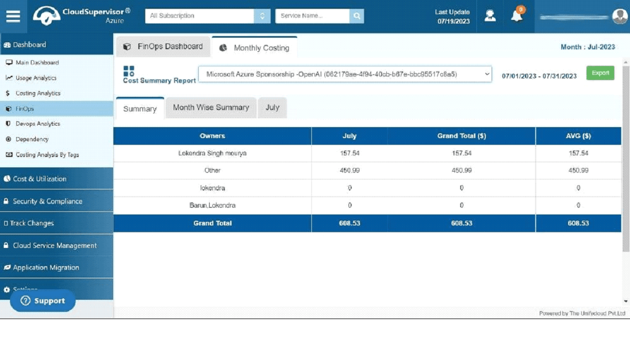Select the Summary tab
Viewport: 630px width, 339px height.
140,108
